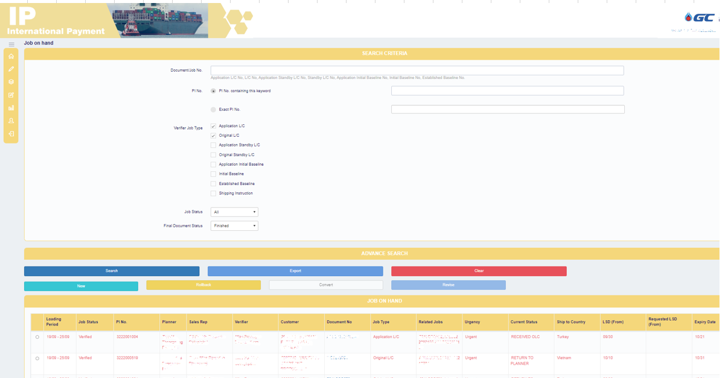This screenshot has width=722, height=378.
Task: Click the user profile sidebar icon
Action: [11, 121]
